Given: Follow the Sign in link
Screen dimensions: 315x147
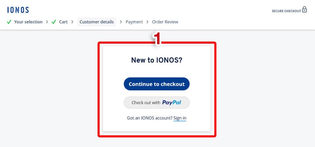Looking at the screenshot, I should click(x=180, y=118).
